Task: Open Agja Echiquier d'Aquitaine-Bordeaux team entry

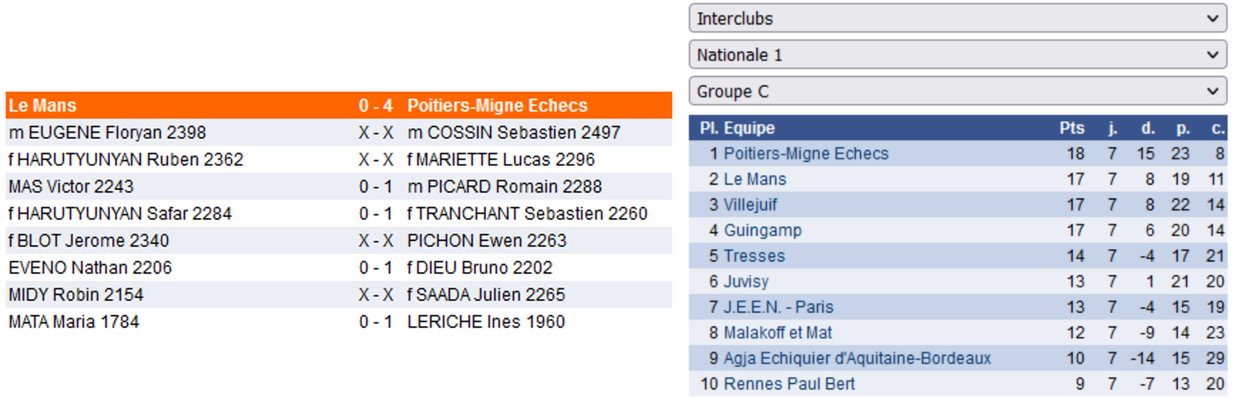Action: (x=857, y=358)
